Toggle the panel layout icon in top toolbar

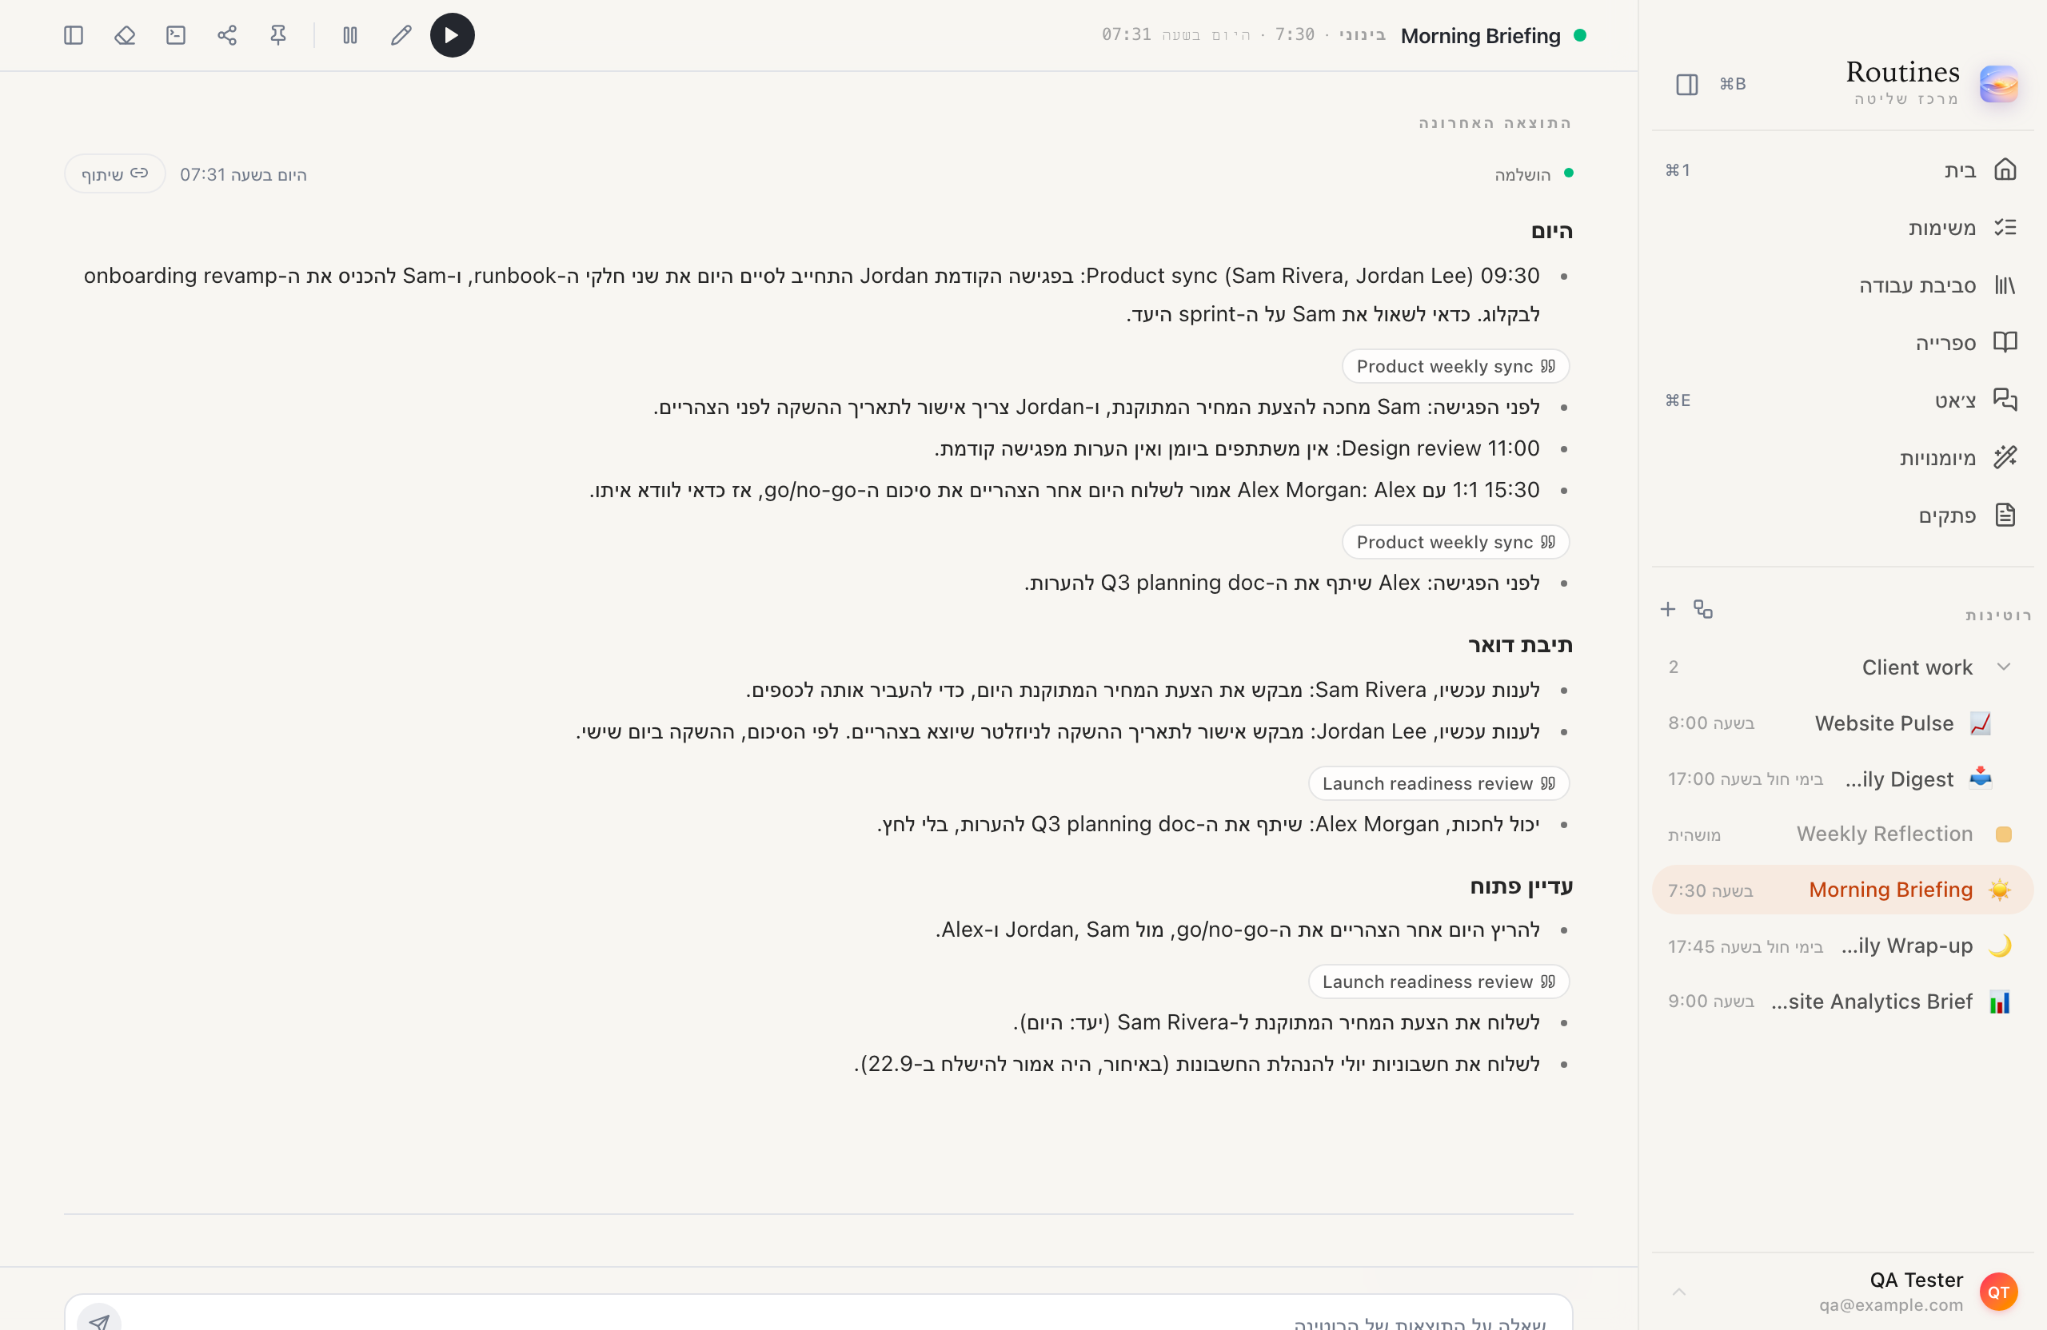pyautogui.click(x=74, y=35)
